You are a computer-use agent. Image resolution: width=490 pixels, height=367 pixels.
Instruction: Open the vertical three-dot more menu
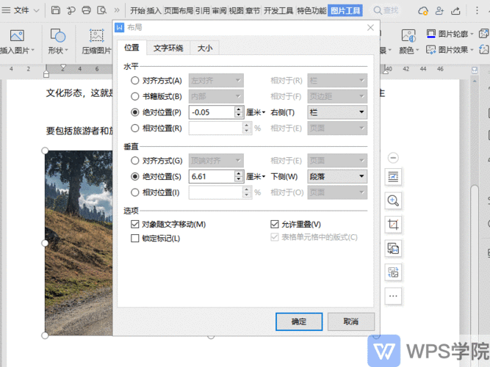pyautogui.click(x=477, y=11)
